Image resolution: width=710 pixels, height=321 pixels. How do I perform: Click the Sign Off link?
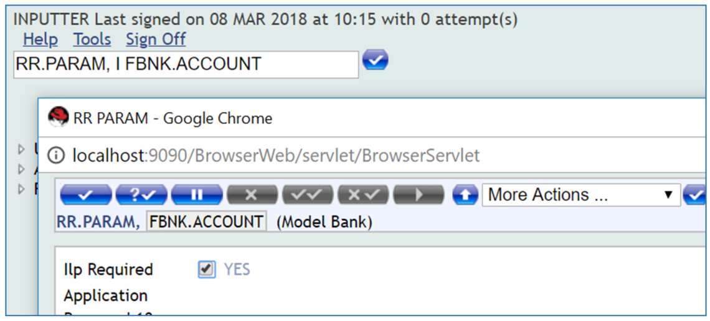(156, 39)
